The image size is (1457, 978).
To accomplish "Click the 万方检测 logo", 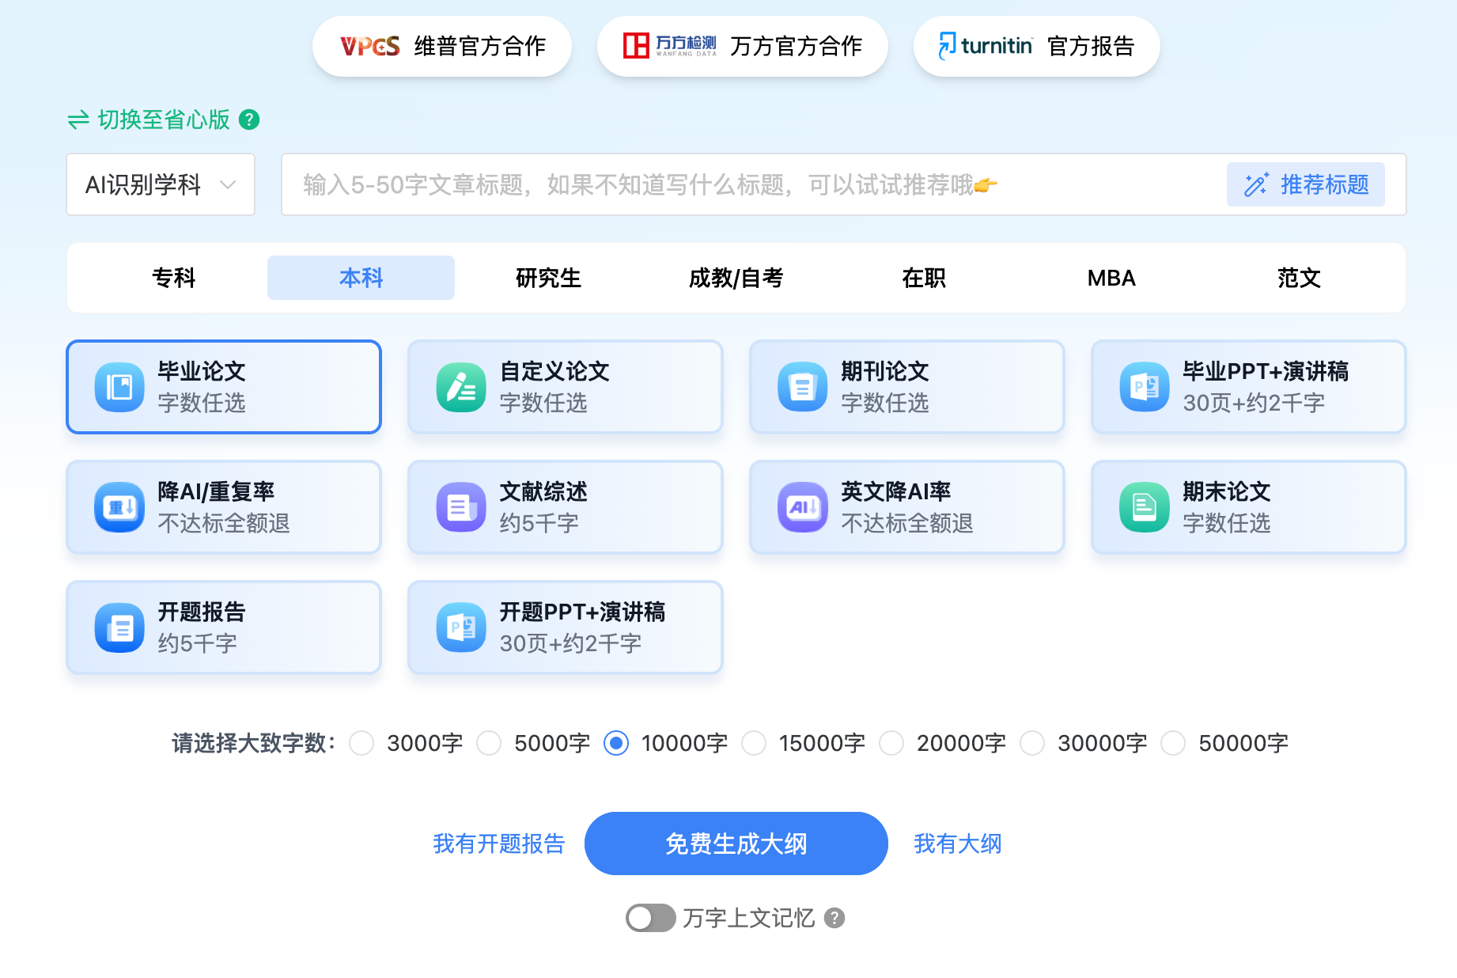I will (x=669, y=46).
